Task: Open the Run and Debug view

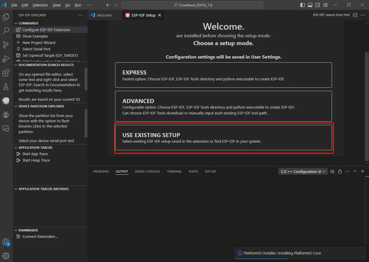Action: (x=6, y=59)
